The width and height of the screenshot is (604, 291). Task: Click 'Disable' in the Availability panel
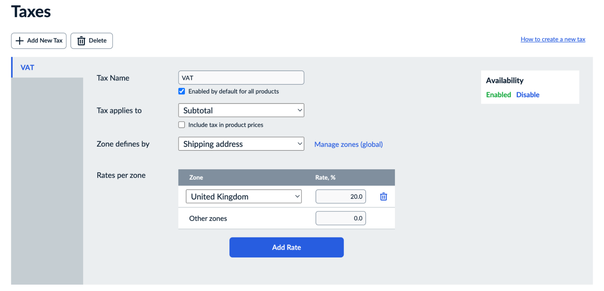click(x=528, y=95)
